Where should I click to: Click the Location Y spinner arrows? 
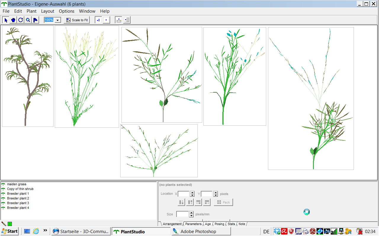pyautogui.click(x=215, y=194)
